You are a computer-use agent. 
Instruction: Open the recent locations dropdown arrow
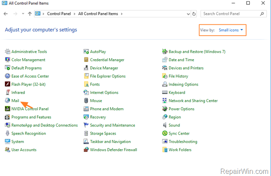click(x=23, y=13)
